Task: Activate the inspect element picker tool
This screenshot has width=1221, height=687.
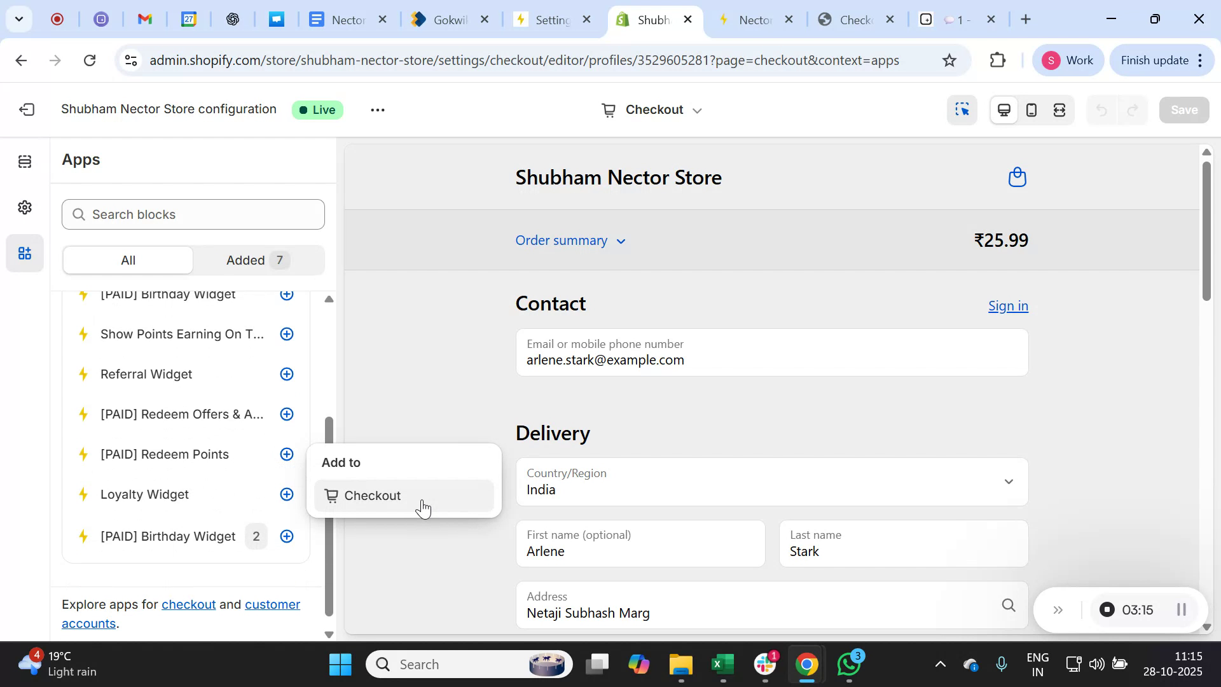Action: [x=962, y=109]
